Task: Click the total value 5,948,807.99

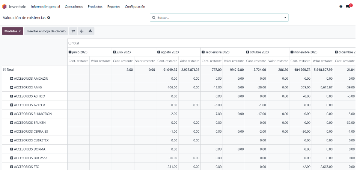Action: pyautogui.click(x=323, y=70)
